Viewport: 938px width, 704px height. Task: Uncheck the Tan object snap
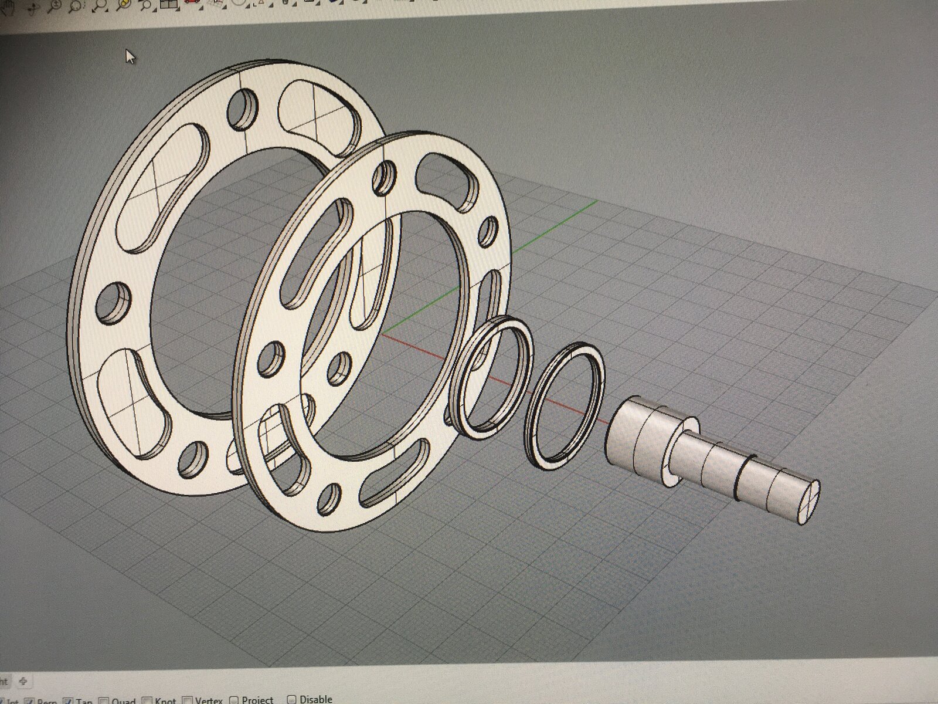68,700
